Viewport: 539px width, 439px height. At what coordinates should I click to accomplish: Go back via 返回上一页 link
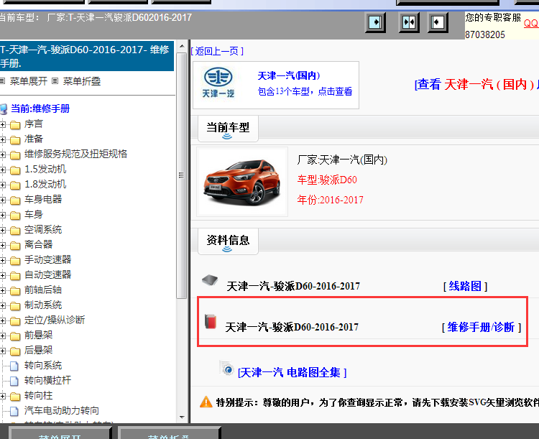(217, 51)
